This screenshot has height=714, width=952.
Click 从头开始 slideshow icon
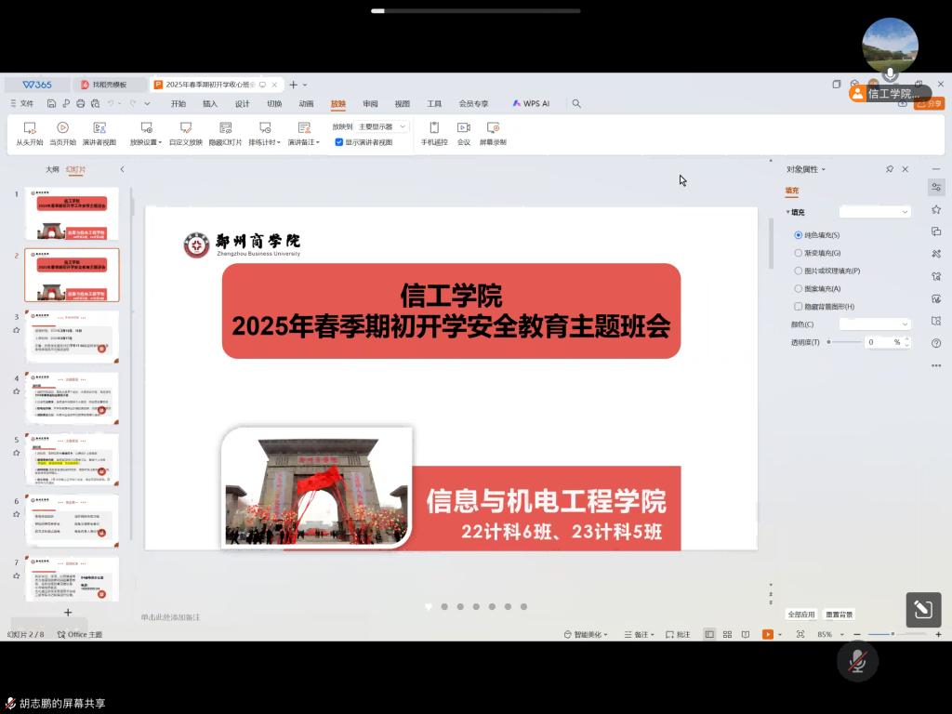[x=30, y=128]
